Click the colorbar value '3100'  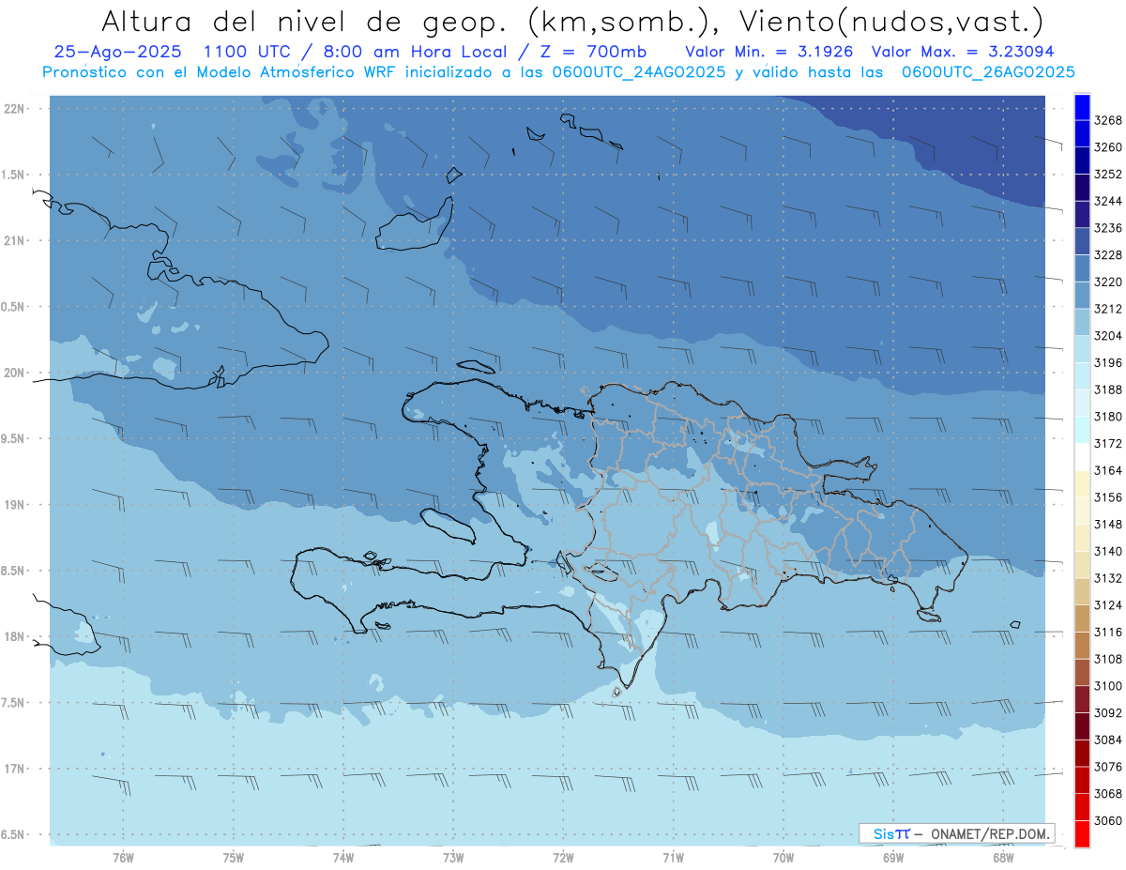[1108, 686]
